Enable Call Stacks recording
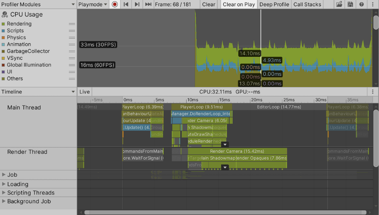This screenshot has width=379, height=215. click(x=307, y=4)
